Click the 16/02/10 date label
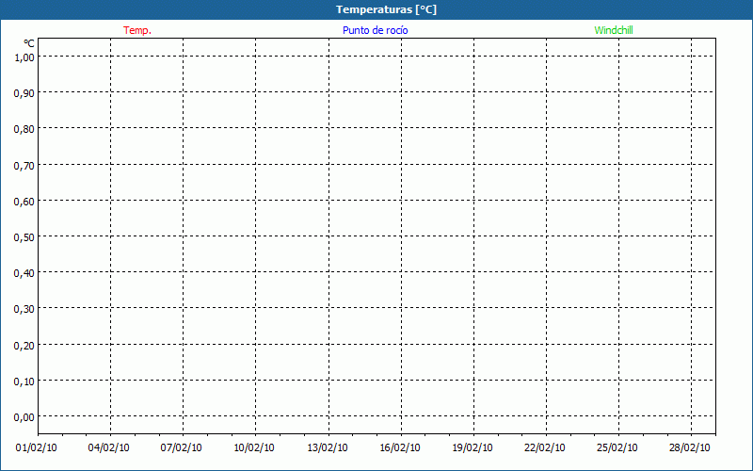The image size is (753, 471). 400,448
